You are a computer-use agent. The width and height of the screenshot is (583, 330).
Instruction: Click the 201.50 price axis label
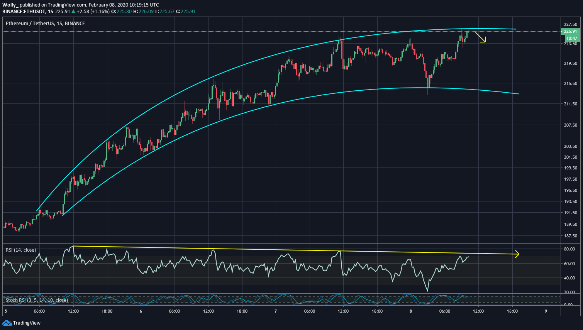coord(570,157)
